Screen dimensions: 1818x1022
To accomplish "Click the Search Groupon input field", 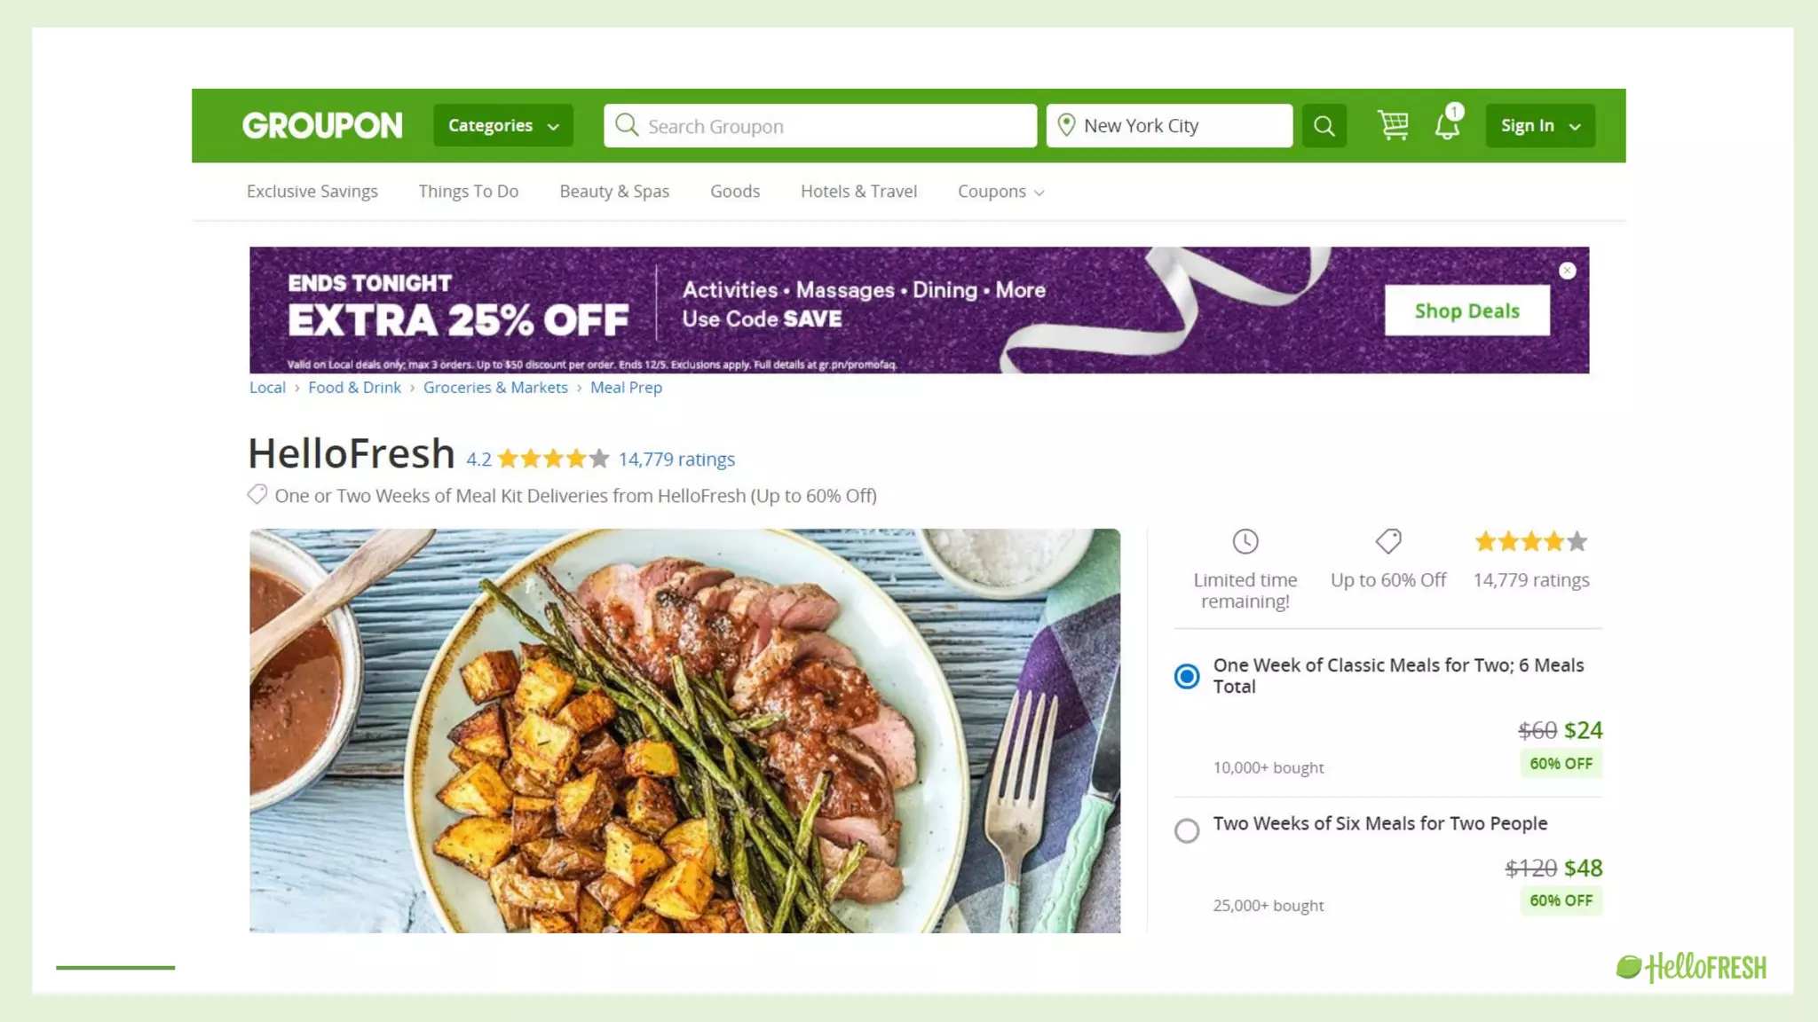I will pyautogui.click(x=820, y=126).
